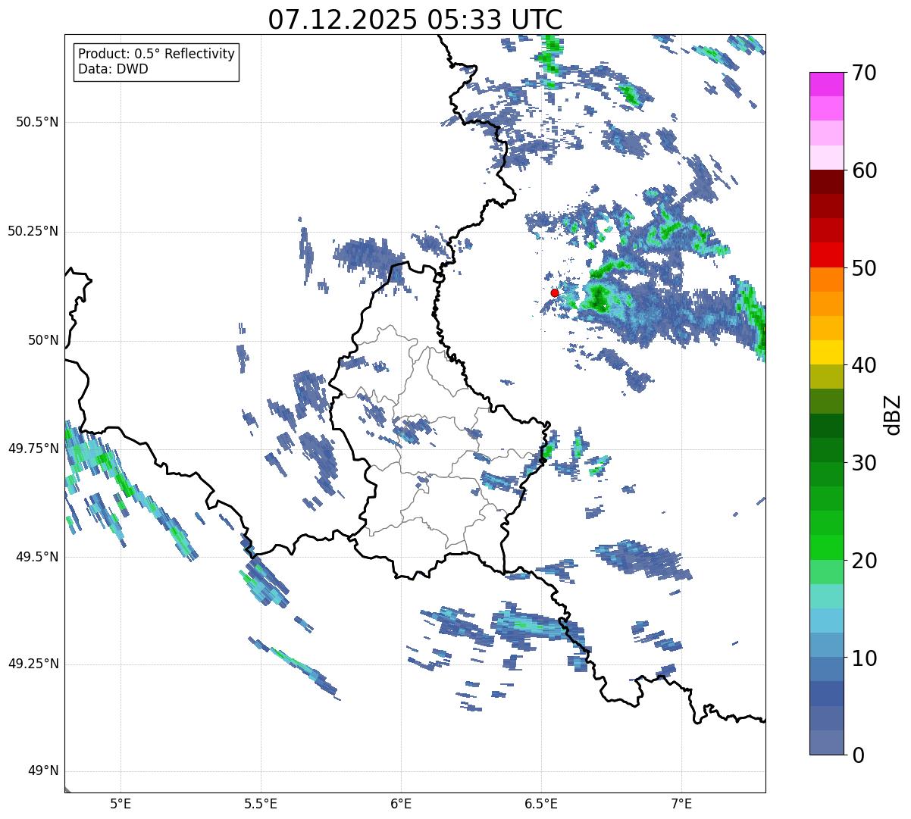Click the '5°E' longitude label

pyautogui.click(x=121, y=804)
